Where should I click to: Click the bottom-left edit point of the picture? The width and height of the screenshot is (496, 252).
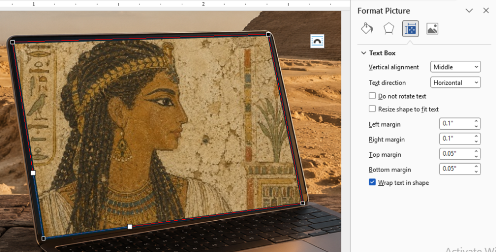tap(43, 238)
